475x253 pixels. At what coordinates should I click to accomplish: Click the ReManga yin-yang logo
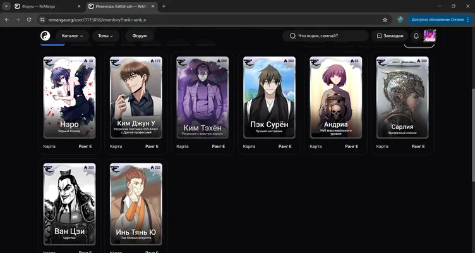pos(45,36)
